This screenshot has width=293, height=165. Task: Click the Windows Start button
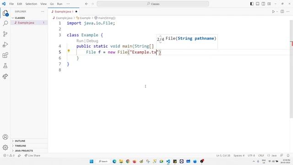click(92, 161)
